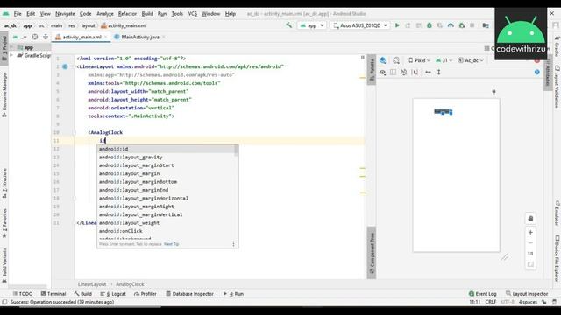This screenshot has height=315, width=561.
Task: Click Attach Debugger to Android Process icon
Action: point(462,25)
